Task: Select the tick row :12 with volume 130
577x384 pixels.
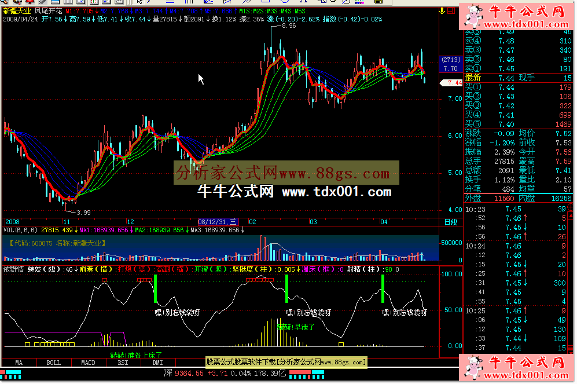Action: (x=516, y=329)
